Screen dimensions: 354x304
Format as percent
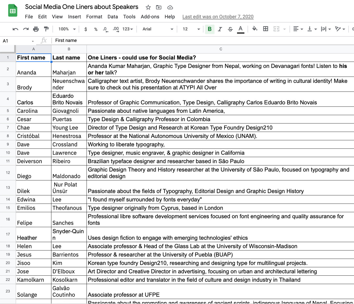96,29
